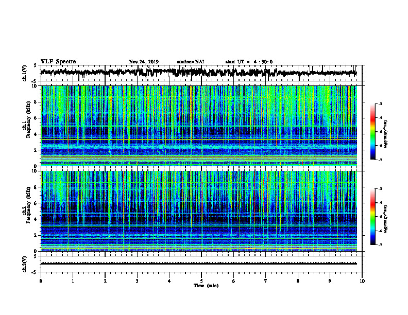
Task: Click the "2" minute tick label
Action: [x=105, y=281]
